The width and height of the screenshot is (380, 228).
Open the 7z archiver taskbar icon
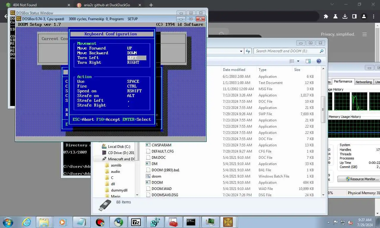click(136, 222)
